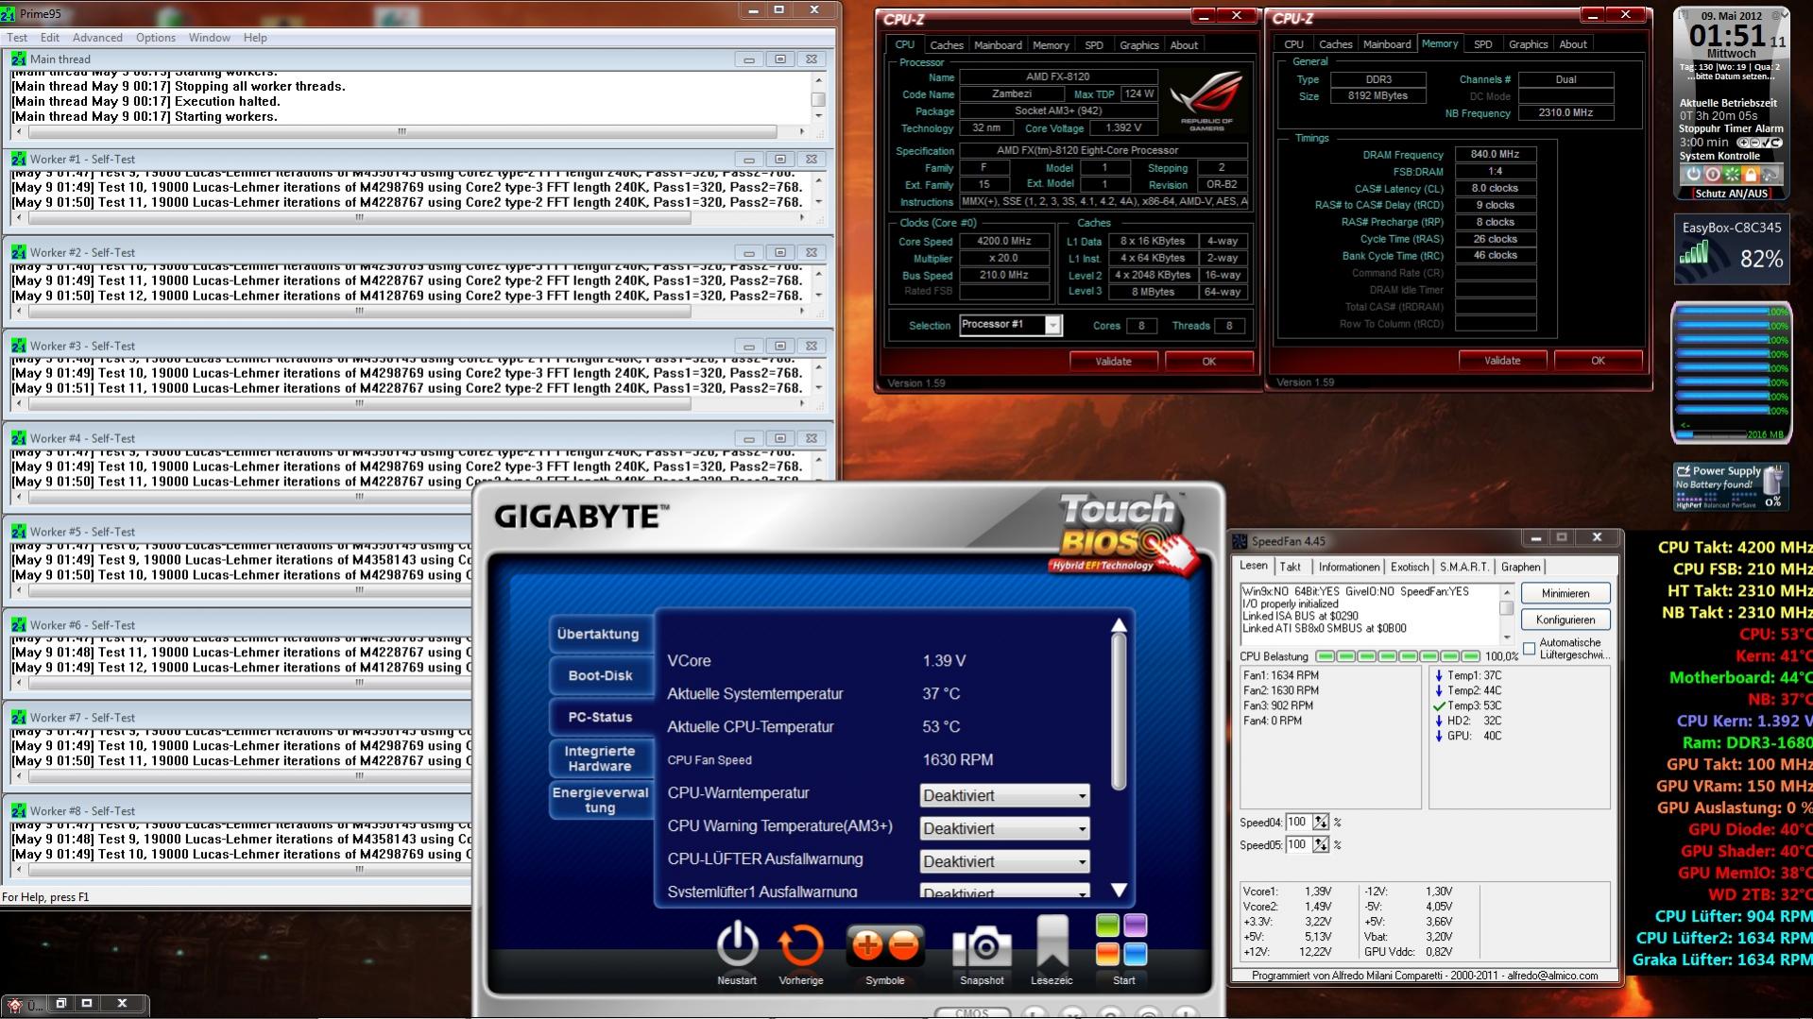Click the scroll-down arrow in TouchBIOS settings list
Viewport: 1813px width, 1019px height.
pos(1119,890)
